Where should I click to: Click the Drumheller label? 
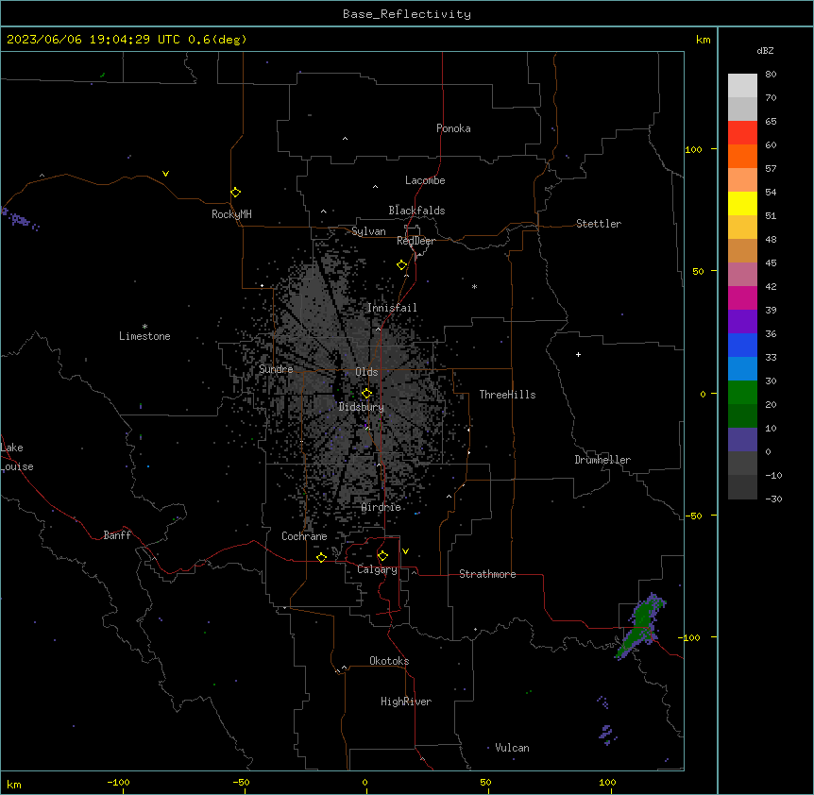(602, 460)
